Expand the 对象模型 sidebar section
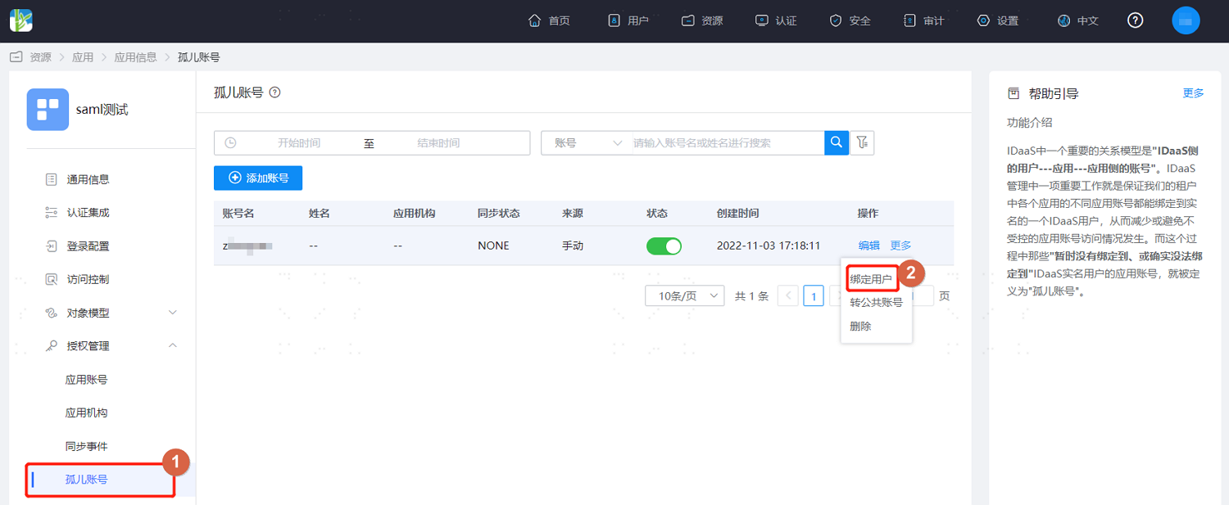Screen dimensions: 1229x505 [x=111, y=313]
